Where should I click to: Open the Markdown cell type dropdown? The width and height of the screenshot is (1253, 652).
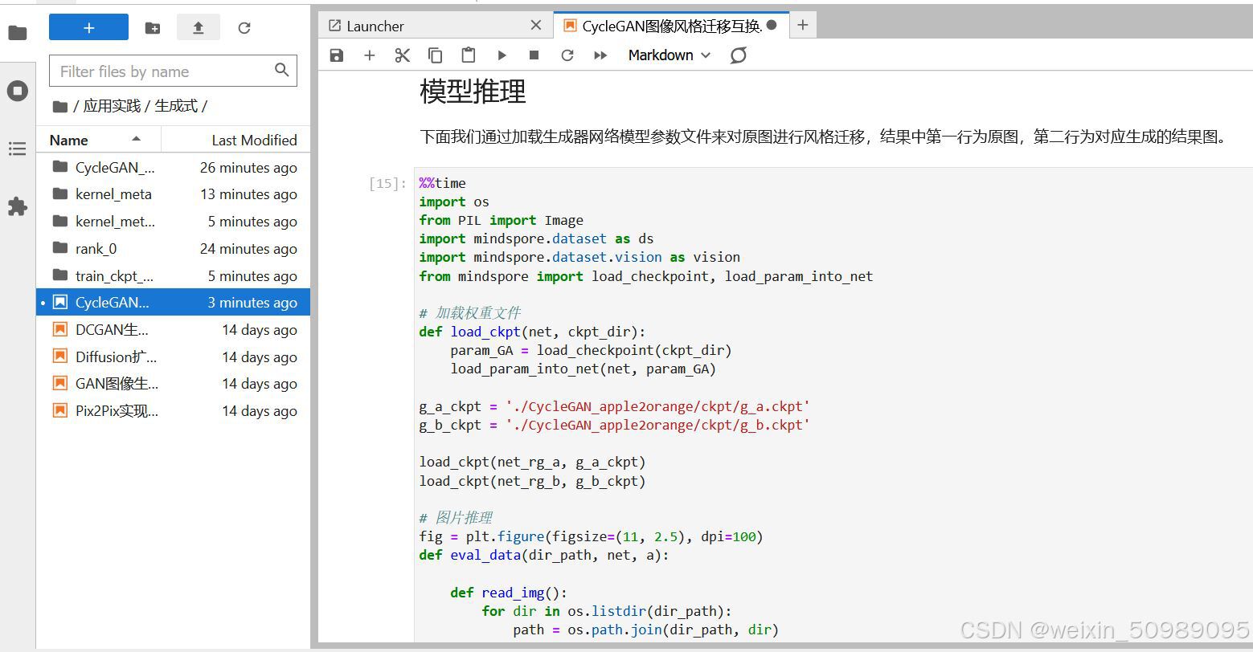pos(669,55)
